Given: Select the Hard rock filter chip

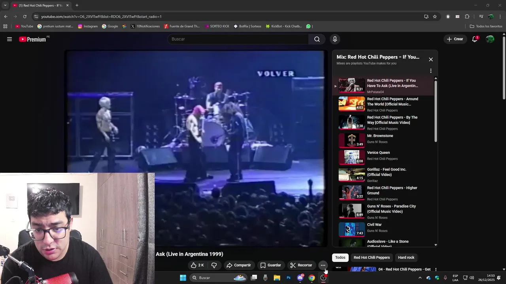Looking at the screenshot, I should [406, 258].
